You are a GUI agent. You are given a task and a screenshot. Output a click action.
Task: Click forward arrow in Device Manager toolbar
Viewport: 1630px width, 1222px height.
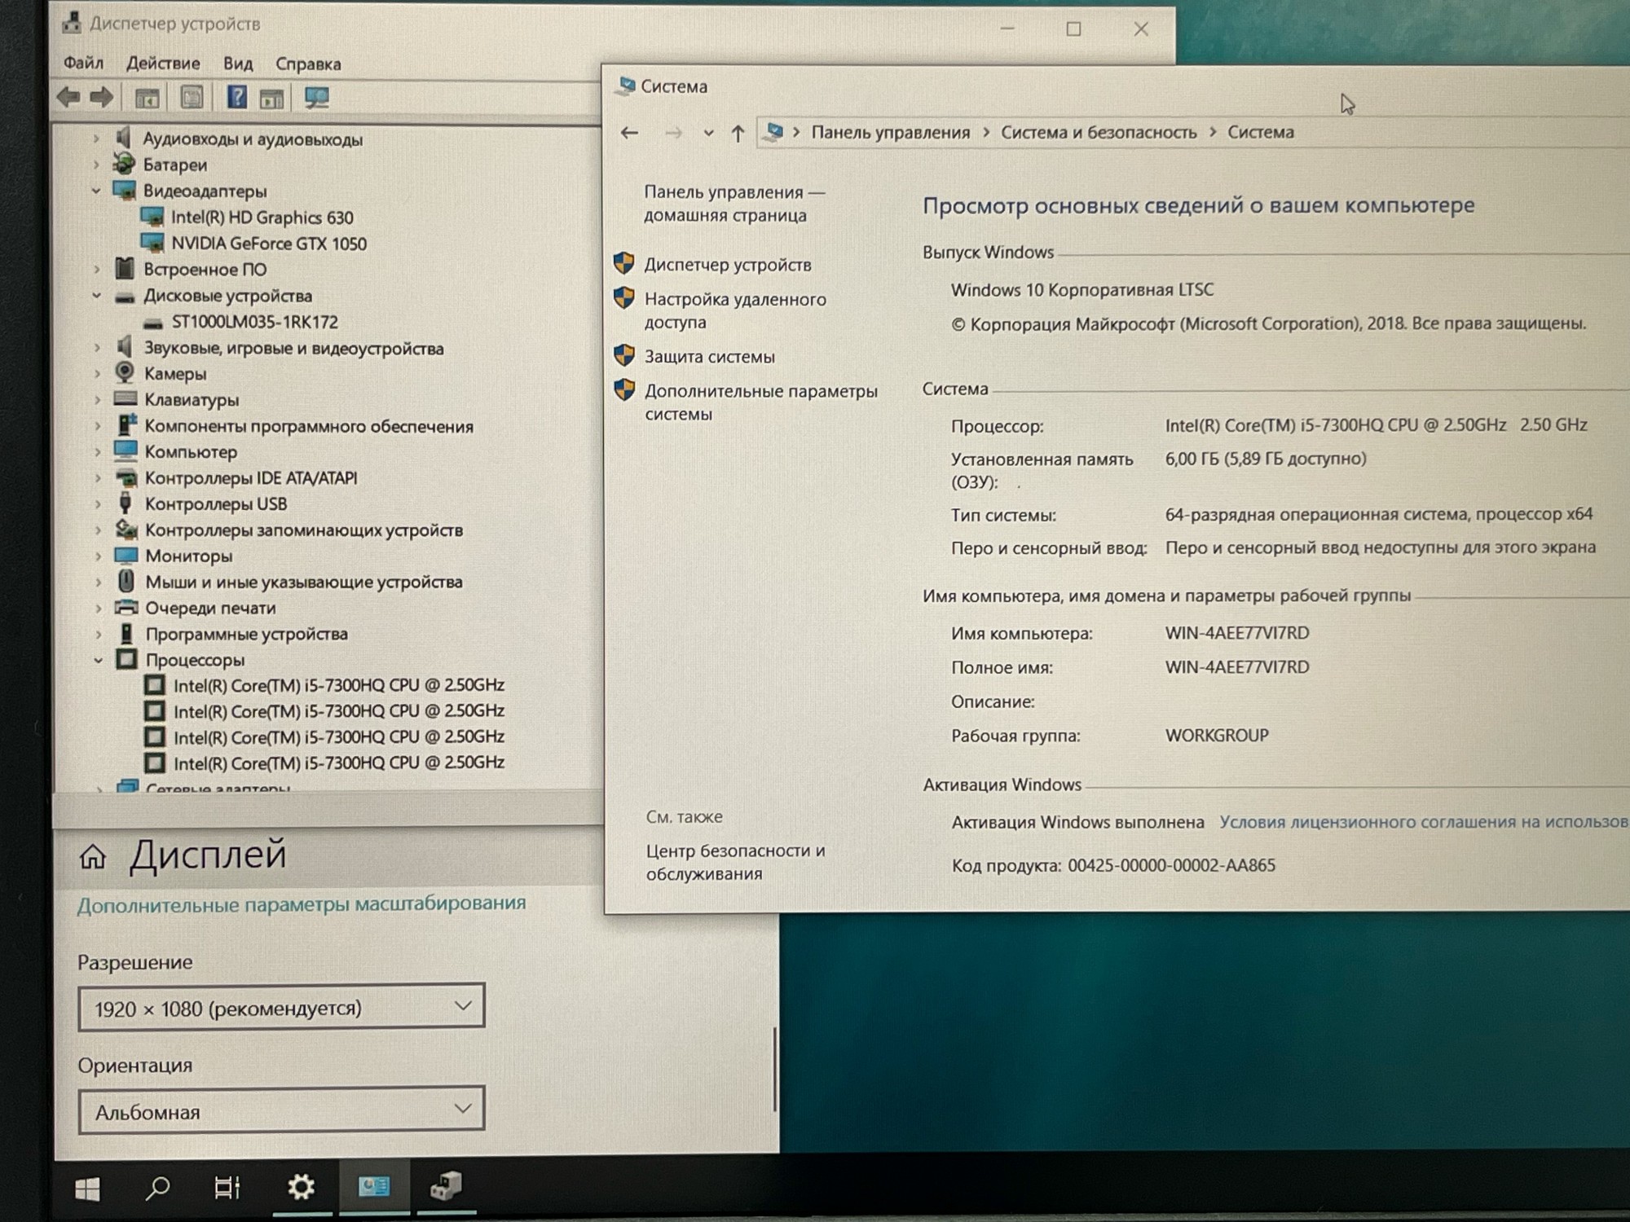[102, 98]
